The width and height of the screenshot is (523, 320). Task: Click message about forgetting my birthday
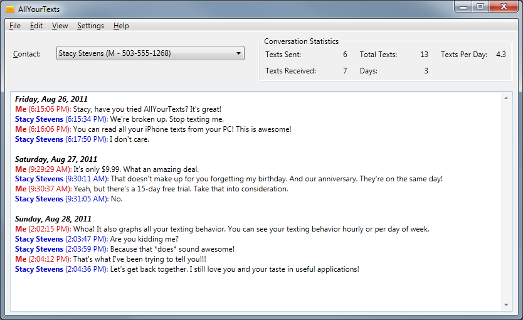pos(277,179)
